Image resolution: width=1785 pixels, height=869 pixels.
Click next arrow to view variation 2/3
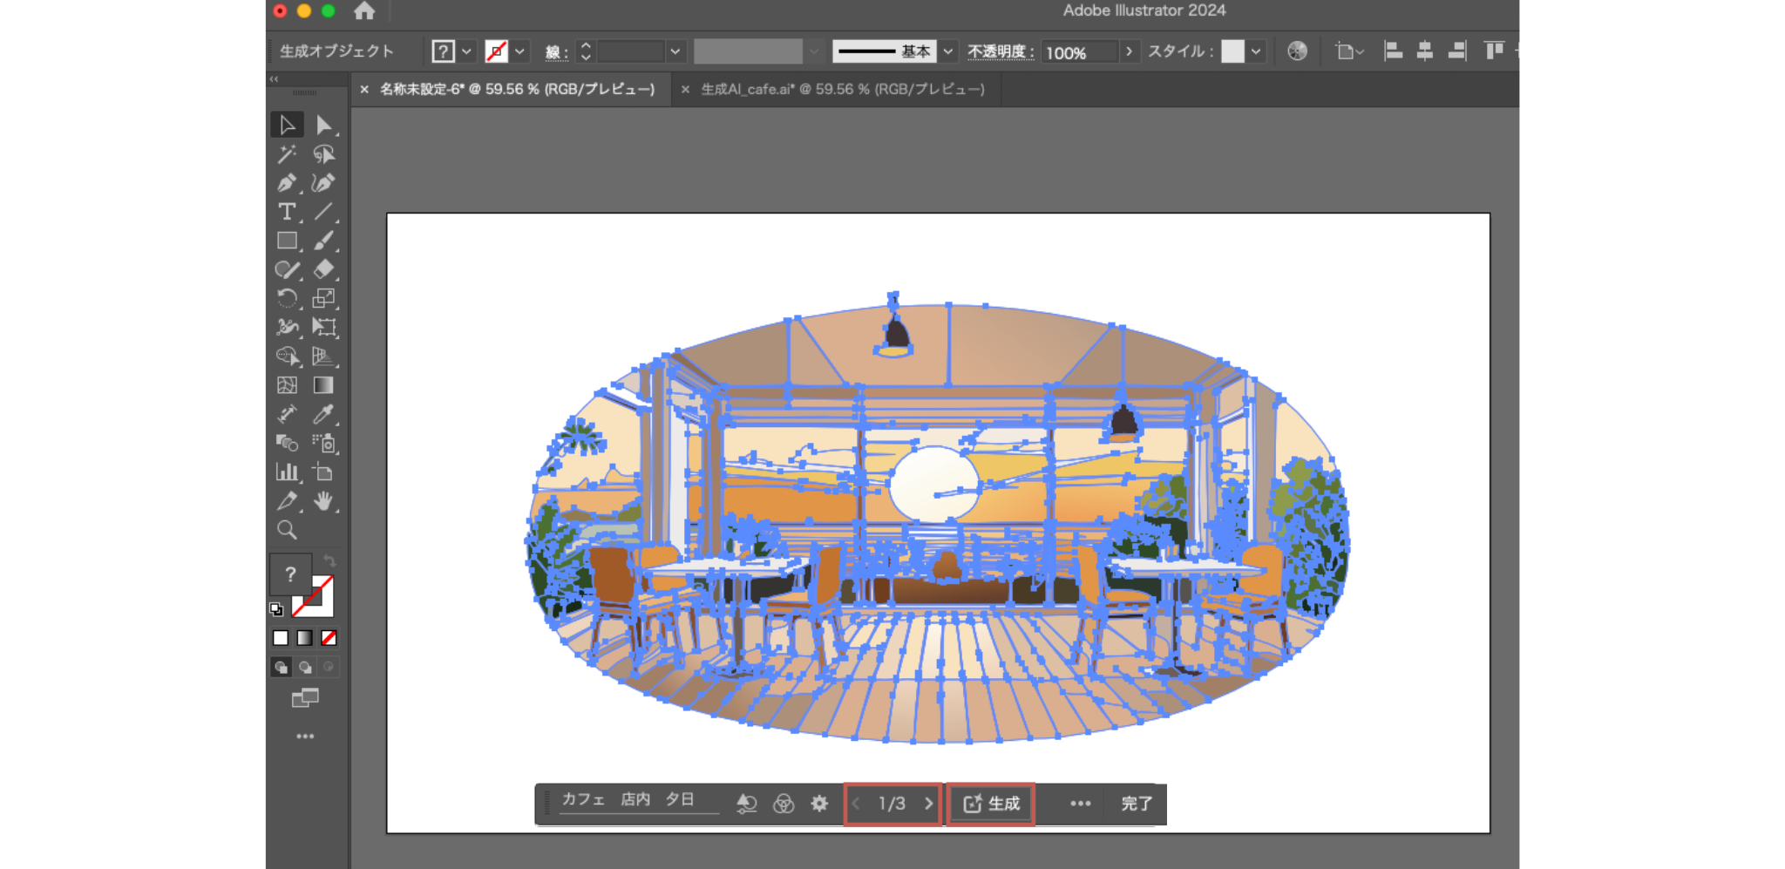929,804
